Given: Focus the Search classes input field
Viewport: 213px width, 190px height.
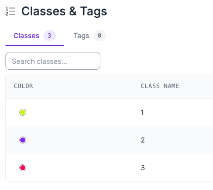Looking at the screenshot, I should 53,61.
